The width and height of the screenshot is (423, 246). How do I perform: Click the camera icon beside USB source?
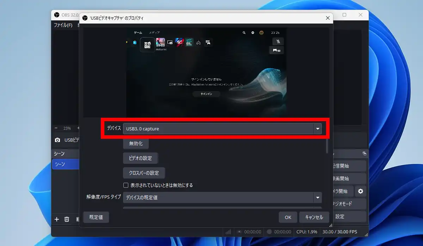[57, 140]
